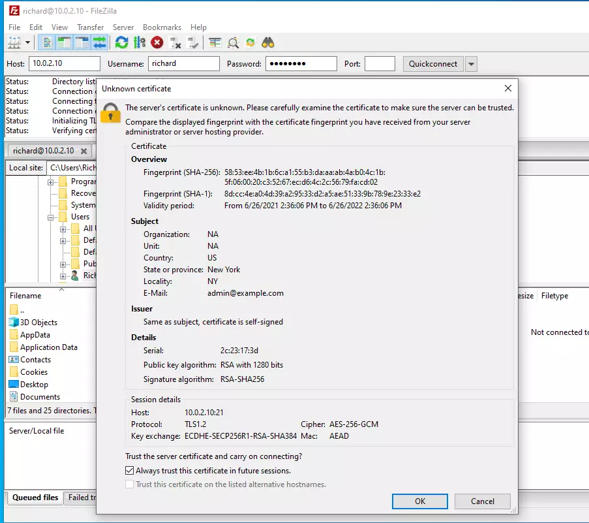Toggle directory comparison magnifier icon
Viewport: 589px width, 523px height.
click(233, 43)
